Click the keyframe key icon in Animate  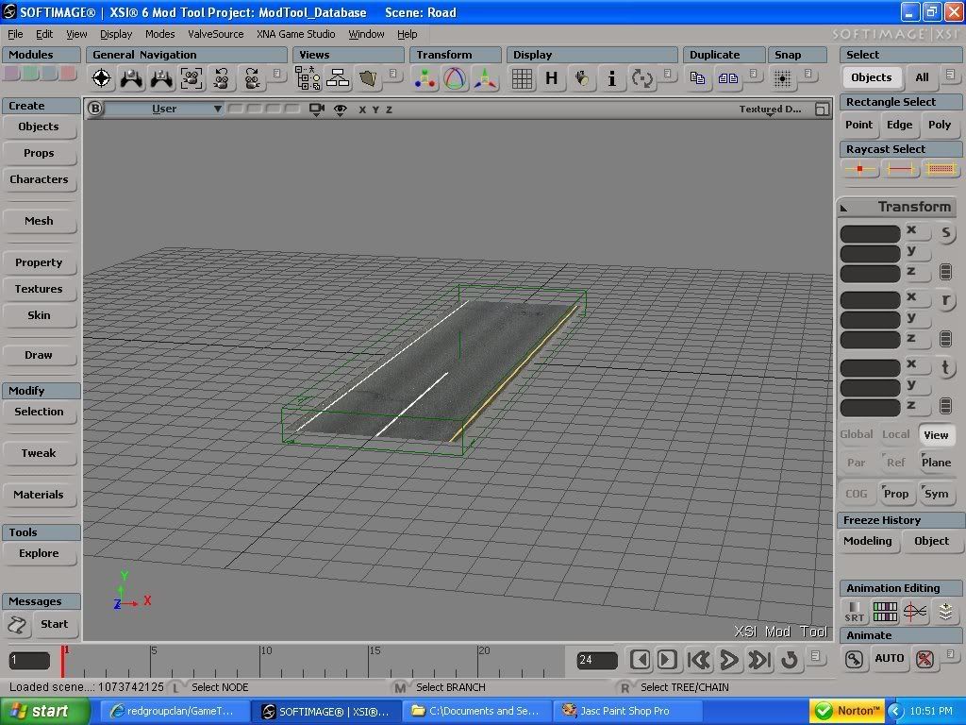[854, 659]
